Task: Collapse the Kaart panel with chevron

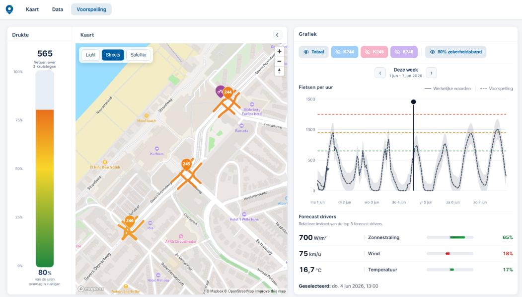Action: coord(277,35)
